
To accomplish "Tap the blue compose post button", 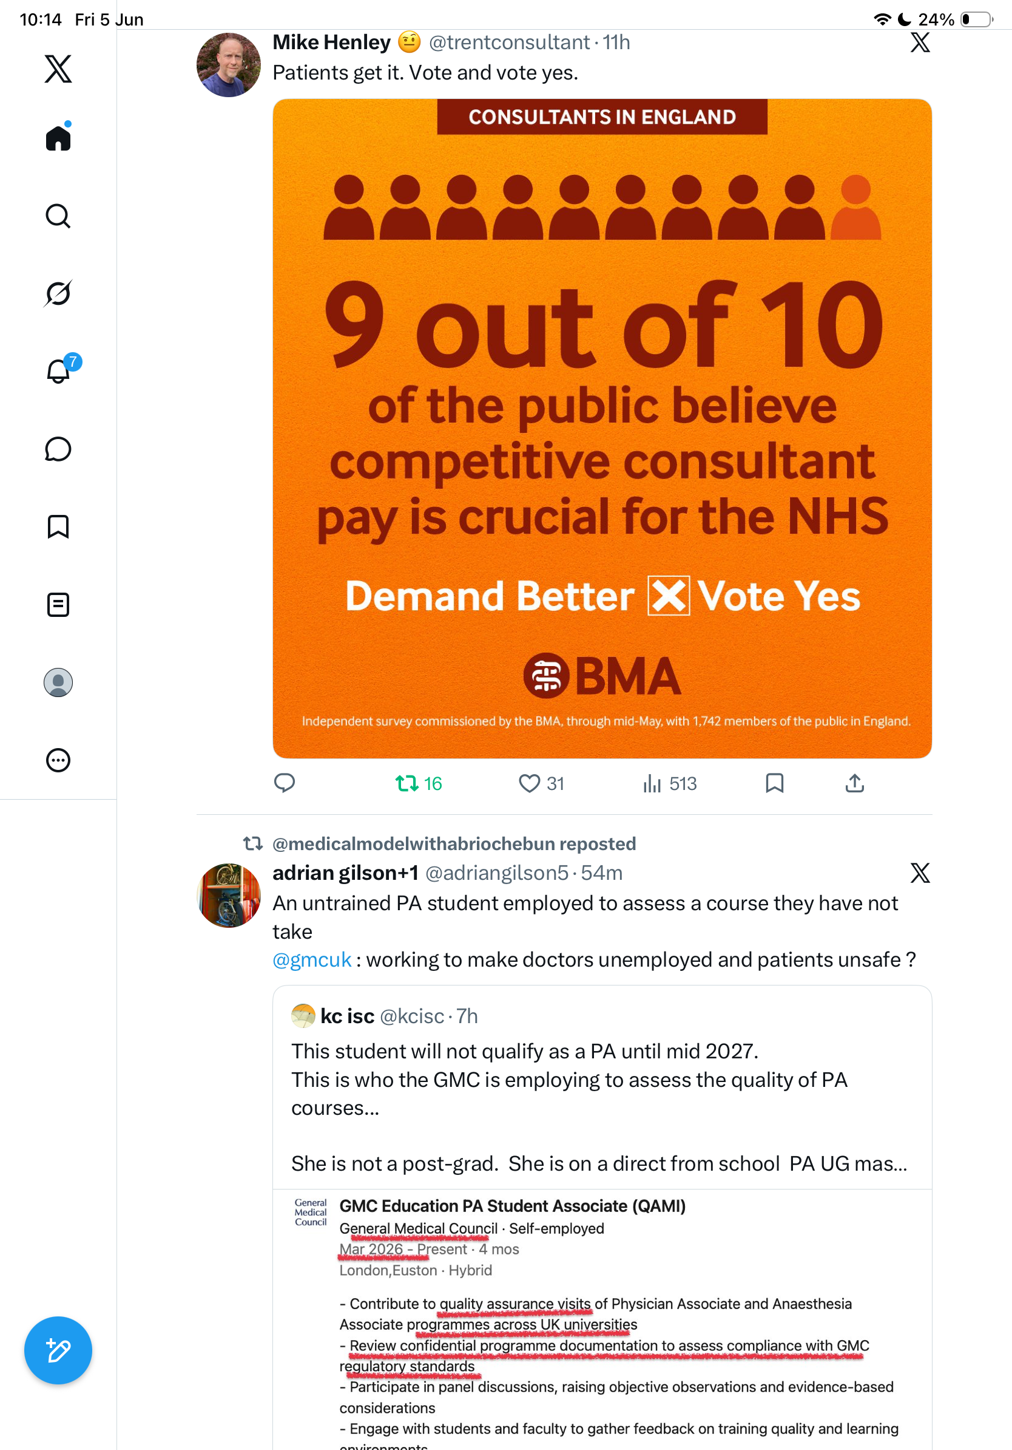I will tap(58, 1350).
